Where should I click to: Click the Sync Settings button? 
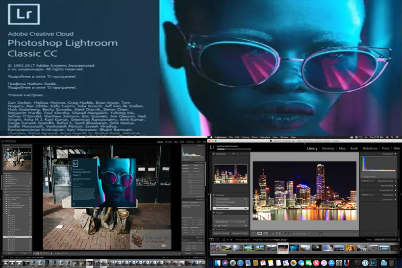(387, 233)
